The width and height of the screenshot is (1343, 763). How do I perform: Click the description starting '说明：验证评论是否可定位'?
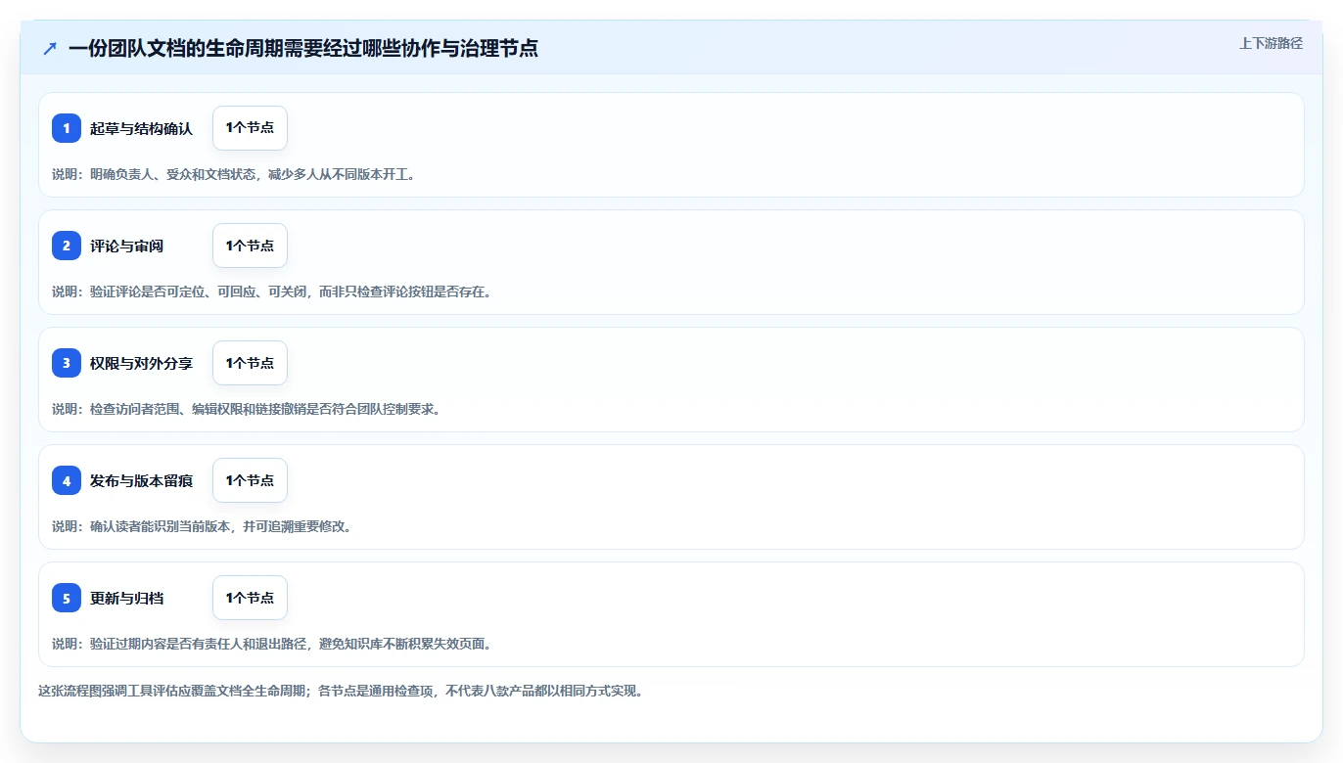coord(271,292)
